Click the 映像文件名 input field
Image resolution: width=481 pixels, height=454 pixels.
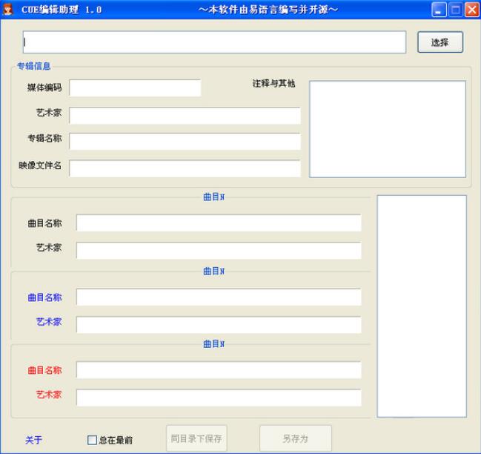tap(185, 168)
